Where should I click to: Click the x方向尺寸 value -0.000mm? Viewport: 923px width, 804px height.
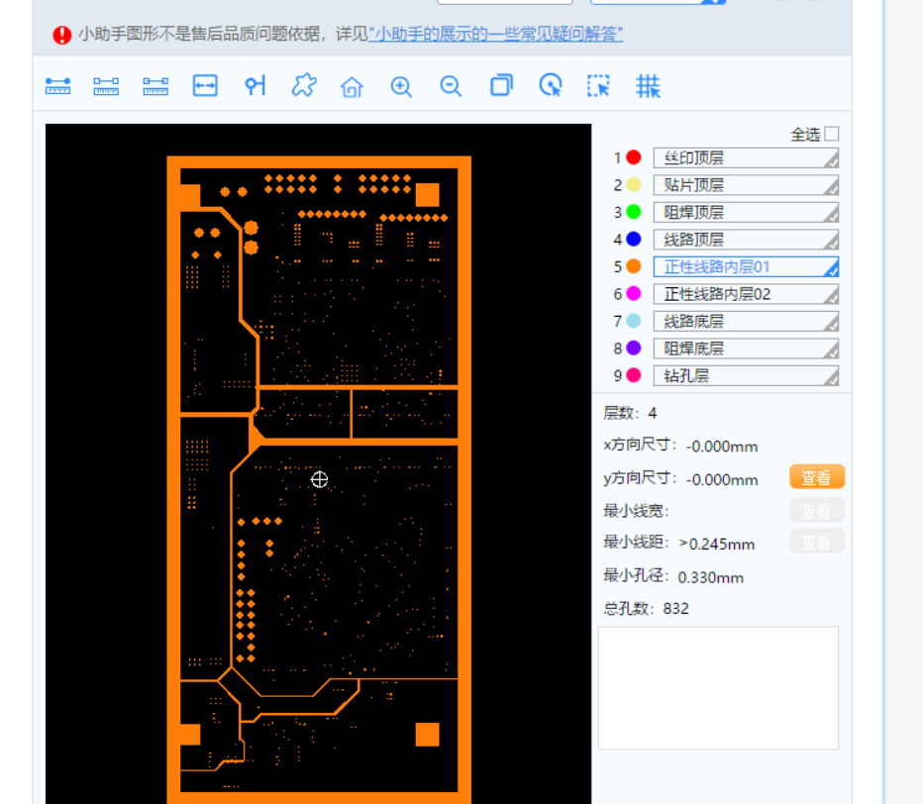click(722, 447)
